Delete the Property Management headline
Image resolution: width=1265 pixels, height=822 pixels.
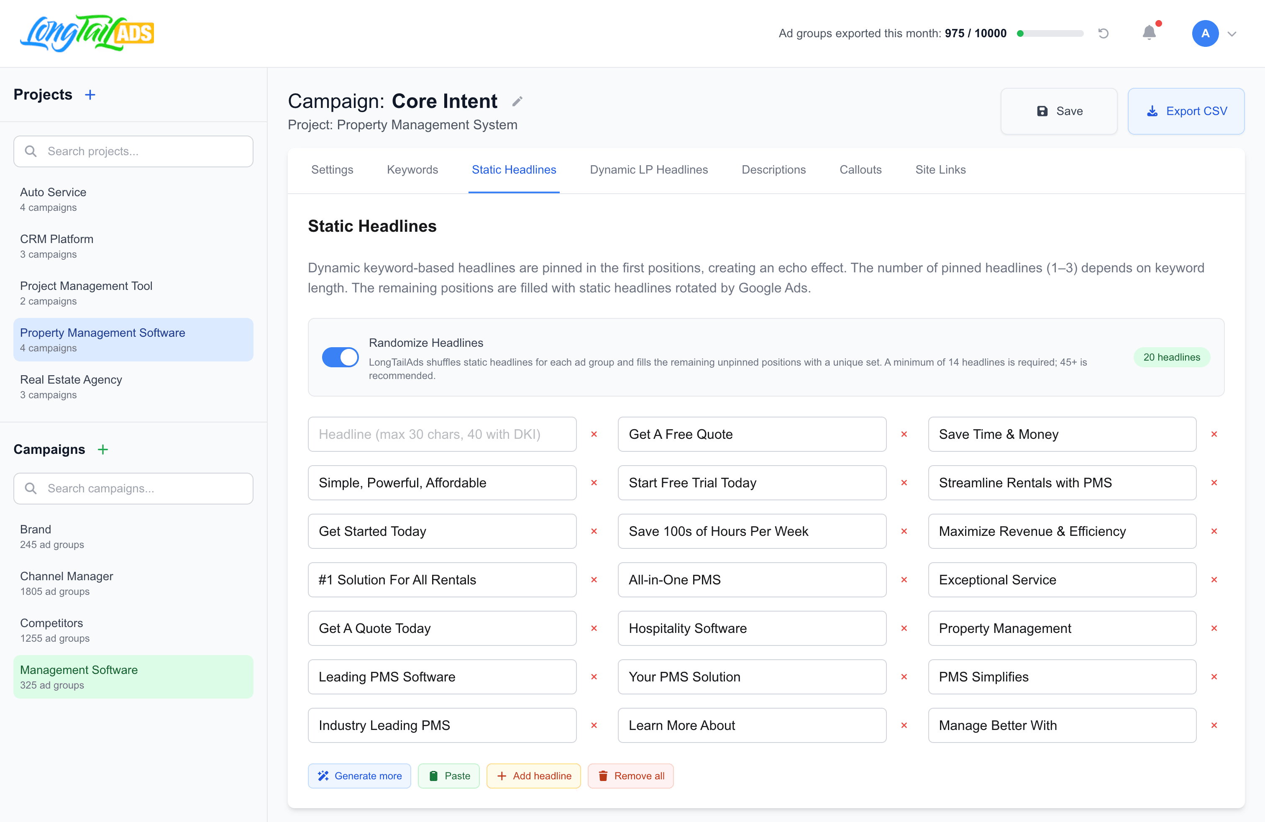pyautogui.click(x=1214, y=628)
